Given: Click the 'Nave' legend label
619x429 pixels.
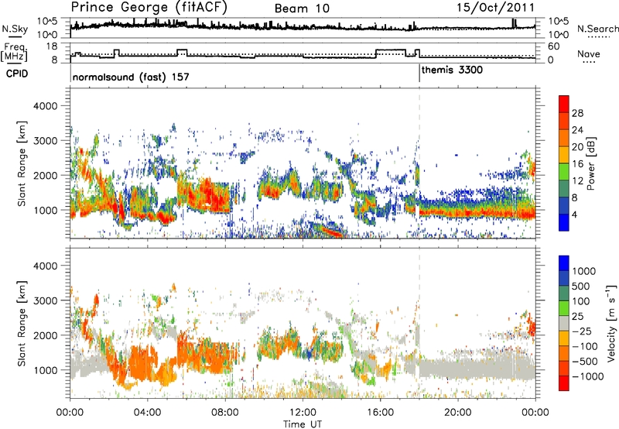Looking at the screenshot, I should click(x=589, y=53).
